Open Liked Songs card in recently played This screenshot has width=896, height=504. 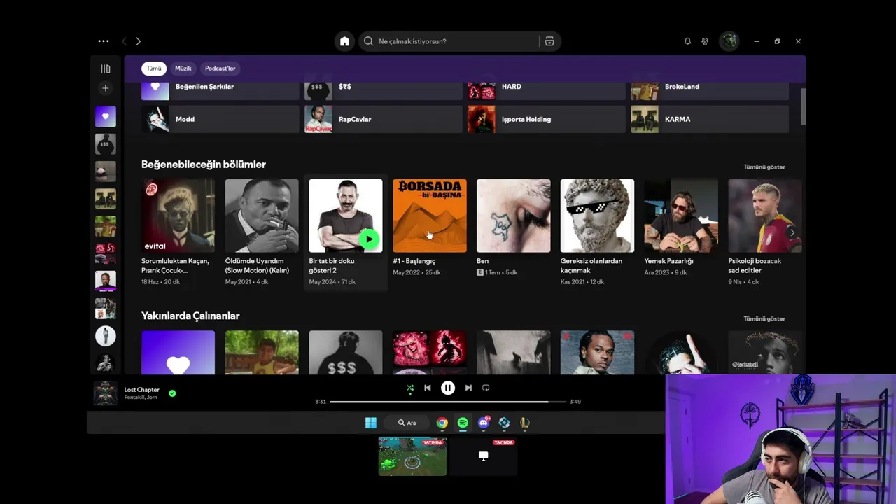point(178,353)
